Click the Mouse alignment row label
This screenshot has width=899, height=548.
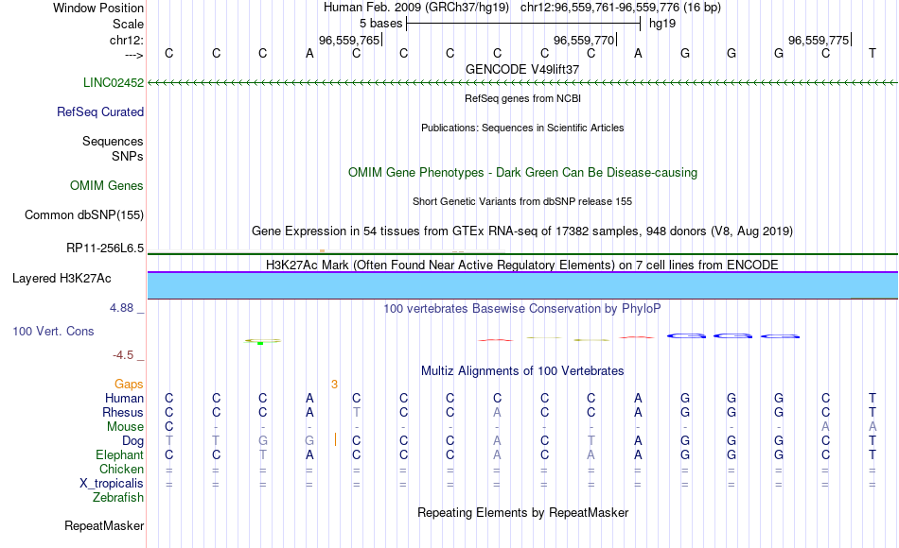click(126, 427)
